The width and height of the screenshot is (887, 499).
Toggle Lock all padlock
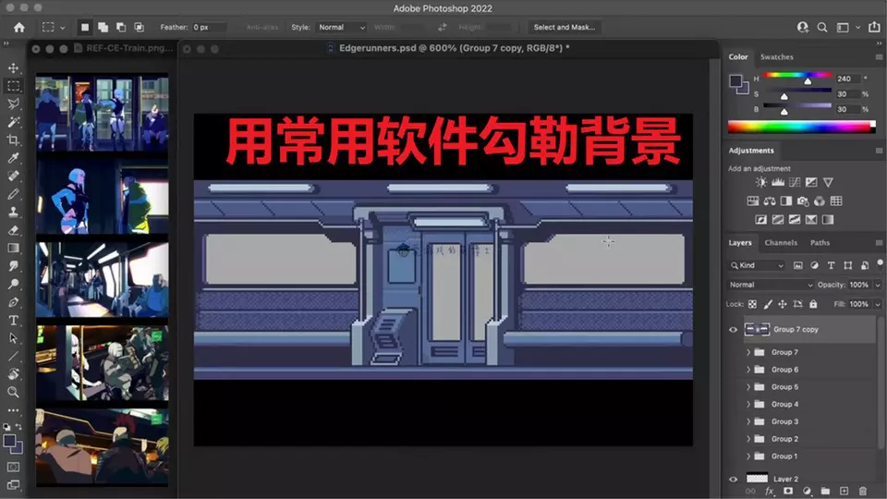(x=813, y=304)
